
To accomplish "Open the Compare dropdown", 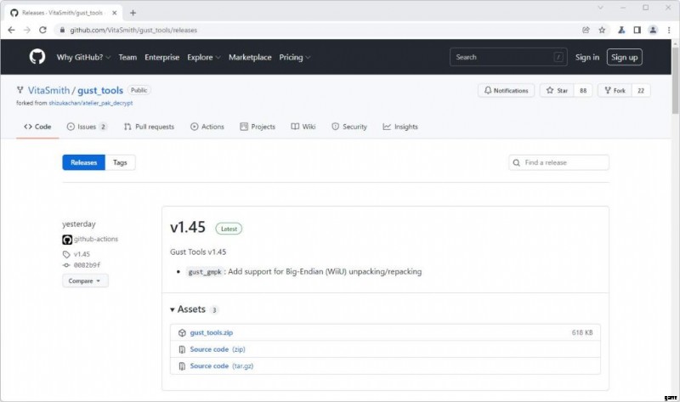I will (x=85, y=280).
